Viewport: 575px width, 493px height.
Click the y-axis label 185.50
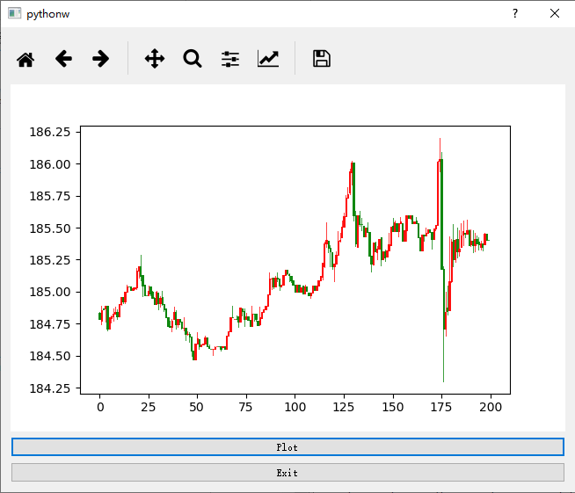click(50, 228)
